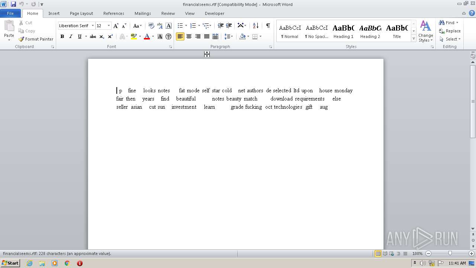The width and height of the screenshot is (476, 268).
Task: Toggle Print Layout view
Action: [x=378, y=253]
